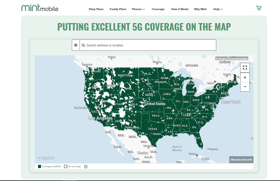Click the Minneapolis city label
Viewport: 280px width, 181px height.
pyautogui.click(x=161, y=82)
